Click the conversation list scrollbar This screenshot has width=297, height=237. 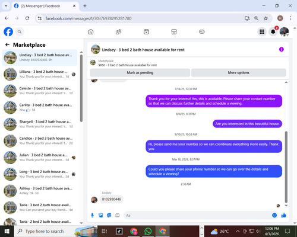[81, 88]
